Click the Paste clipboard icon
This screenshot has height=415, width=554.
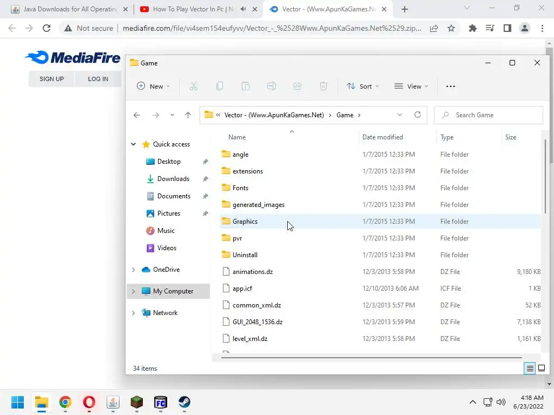pos(246,86)
